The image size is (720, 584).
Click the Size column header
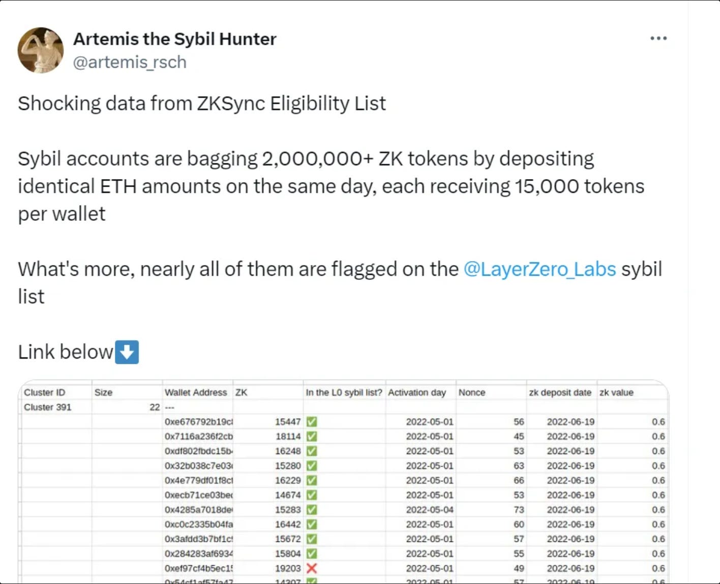[x=103, y=393]
